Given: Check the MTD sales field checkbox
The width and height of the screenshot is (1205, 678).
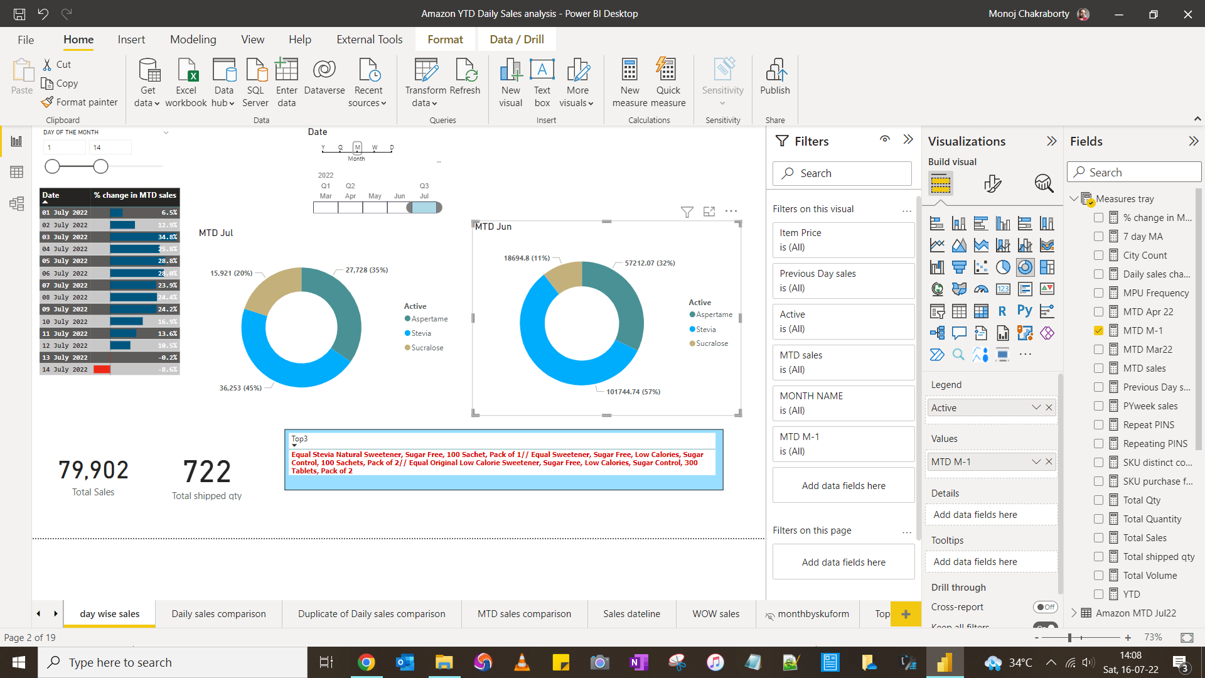Looking at the screenshot, I should 1098,368.
